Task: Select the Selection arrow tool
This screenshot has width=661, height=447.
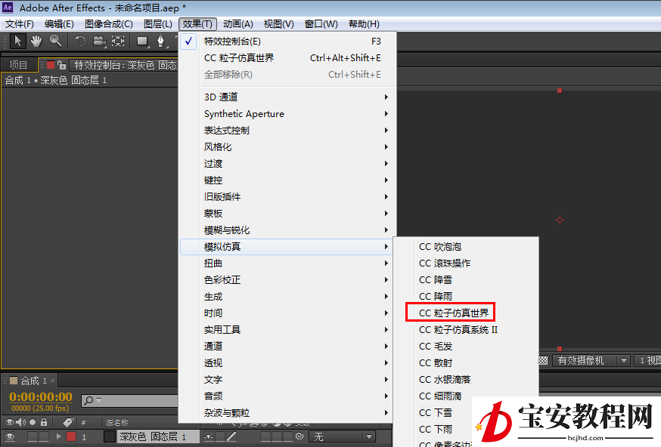Action: (x=17, y=42)
